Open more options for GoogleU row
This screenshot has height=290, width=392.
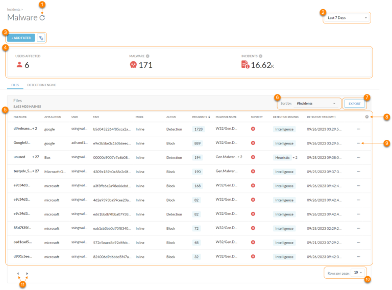click(358, 143)
